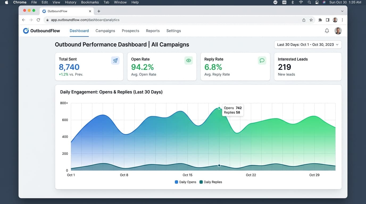Click the 6.8% Reply Rate value
This screenshot has width=366, height=204.
click(213, 67)
